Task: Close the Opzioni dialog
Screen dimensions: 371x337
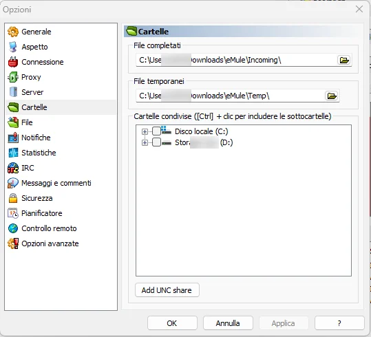Action: tap(359, 9)
